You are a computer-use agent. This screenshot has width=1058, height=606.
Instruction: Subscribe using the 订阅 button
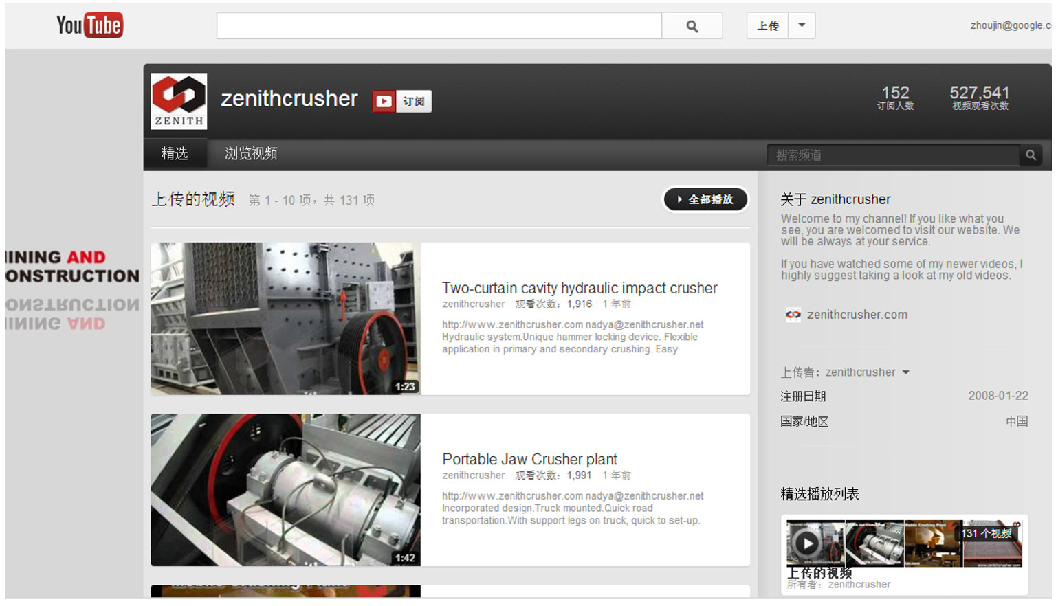(414, 102)
